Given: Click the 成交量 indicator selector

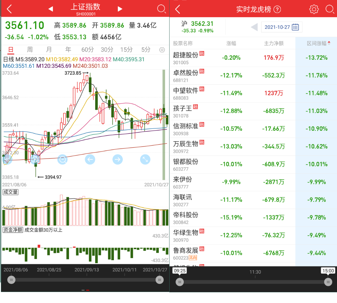Looking at the screenshot, I should [x=10, y=192].
